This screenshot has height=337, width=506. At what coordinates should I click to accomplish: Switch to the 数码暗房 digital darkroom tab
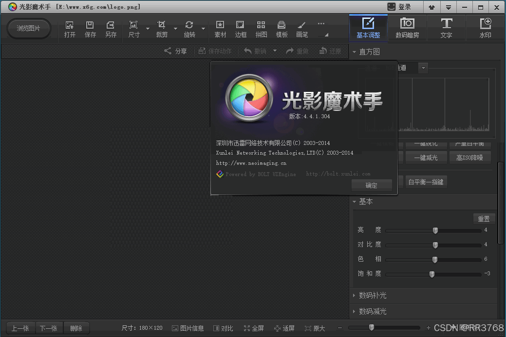(x=407, y=28)
